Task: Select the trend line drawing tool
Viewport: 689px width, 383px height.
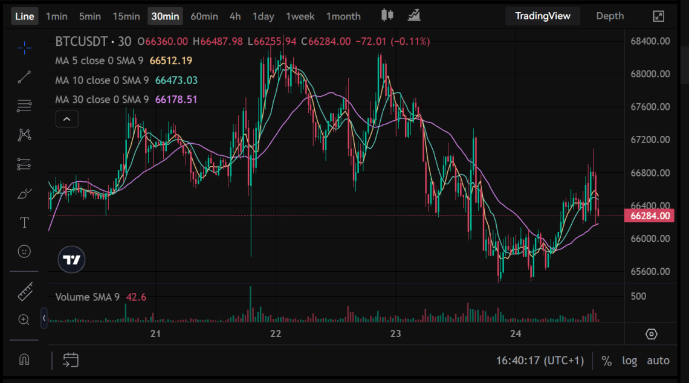Action: pos(24,77)
